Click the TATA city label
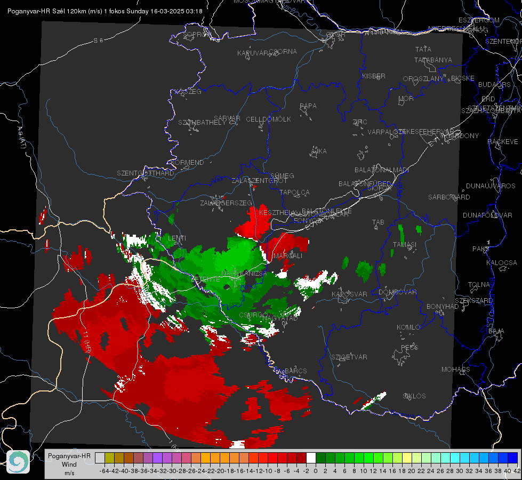 [x=423, y=49]
